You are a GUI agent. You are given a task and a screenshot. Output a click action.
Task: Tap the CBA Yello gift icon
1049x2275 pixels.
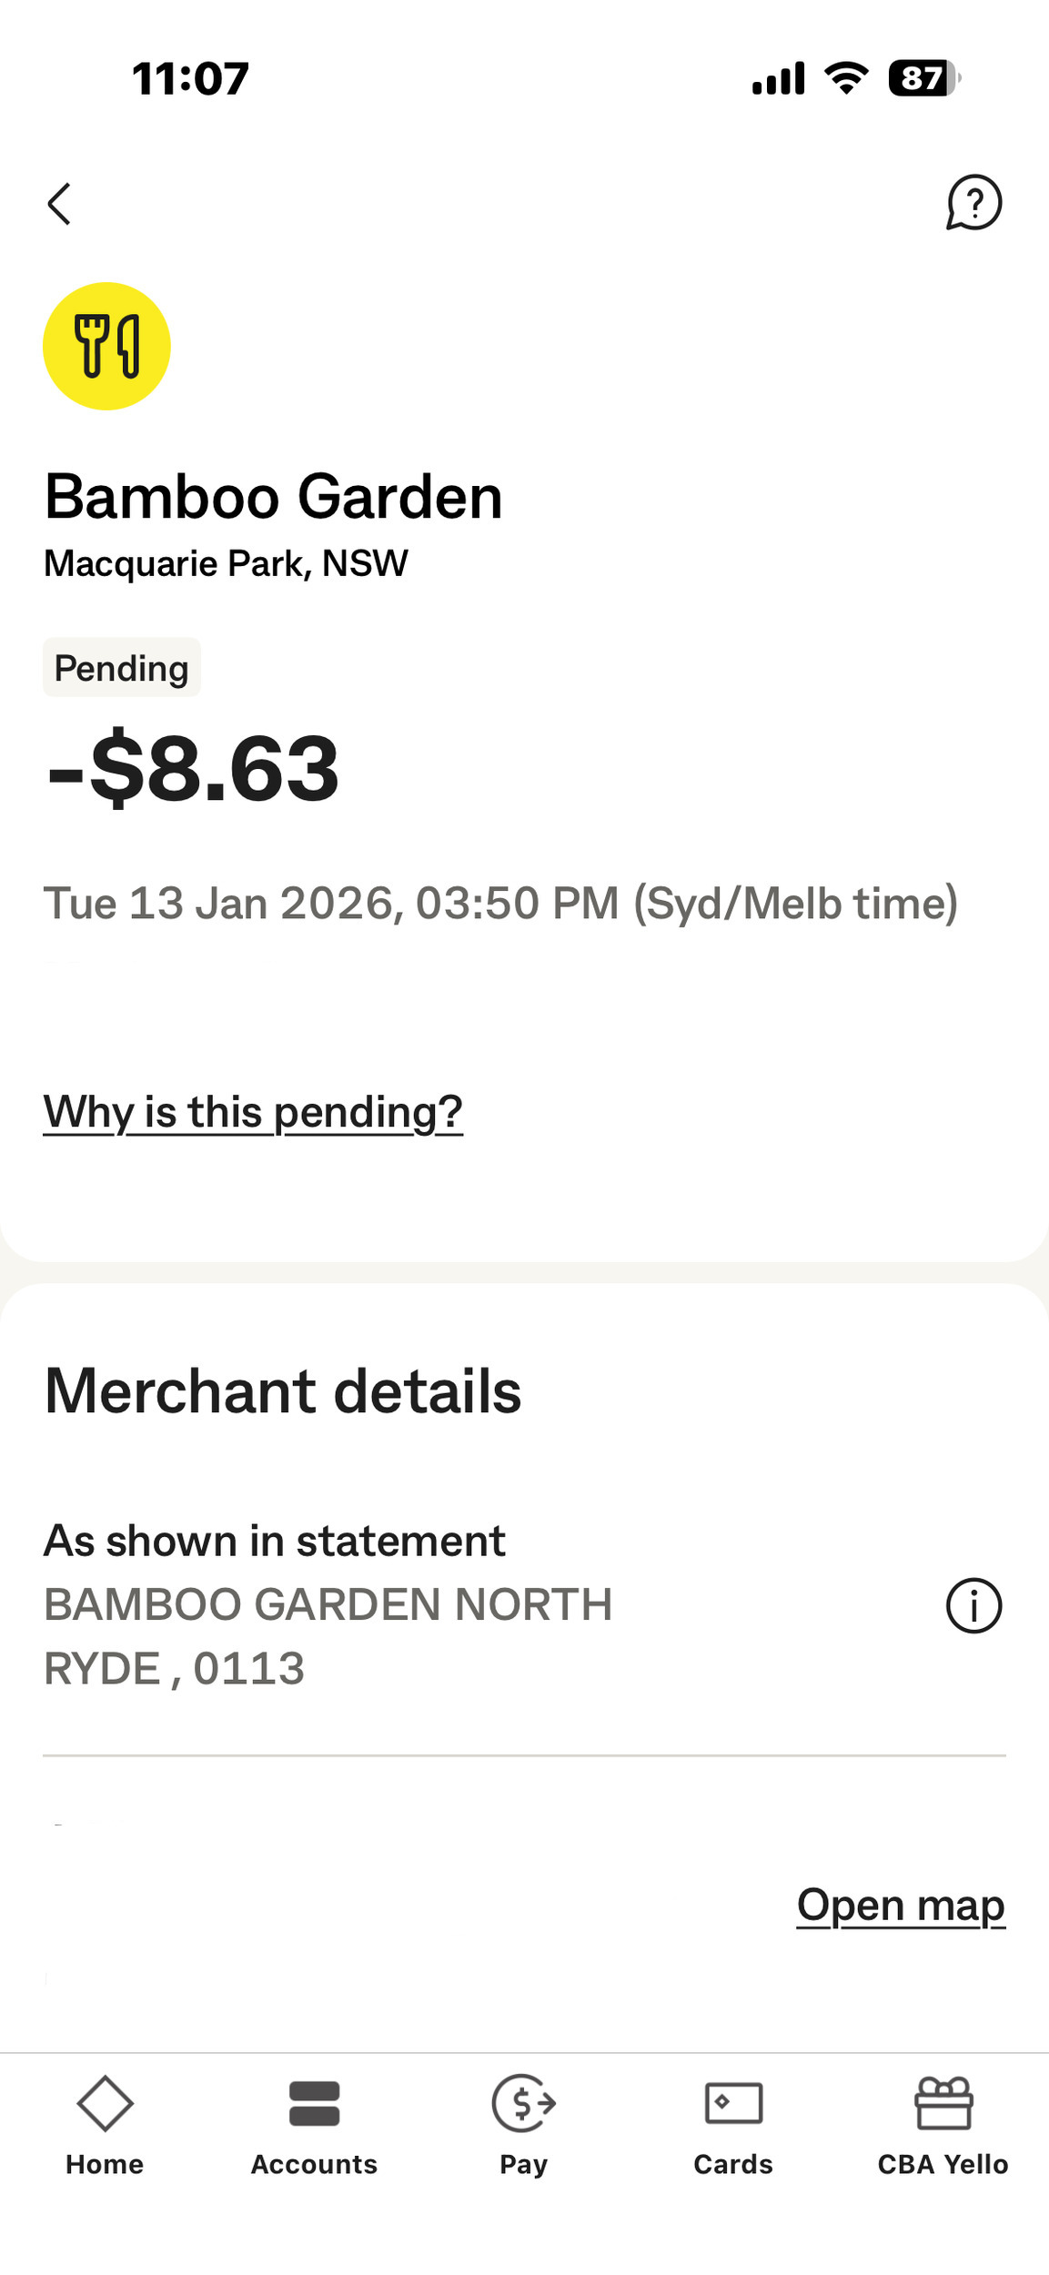coord(943,2103)
